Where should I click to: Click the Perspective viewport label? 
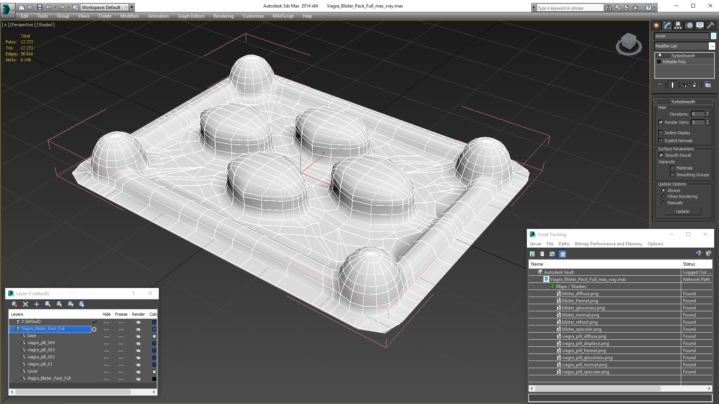click(23, 25)
